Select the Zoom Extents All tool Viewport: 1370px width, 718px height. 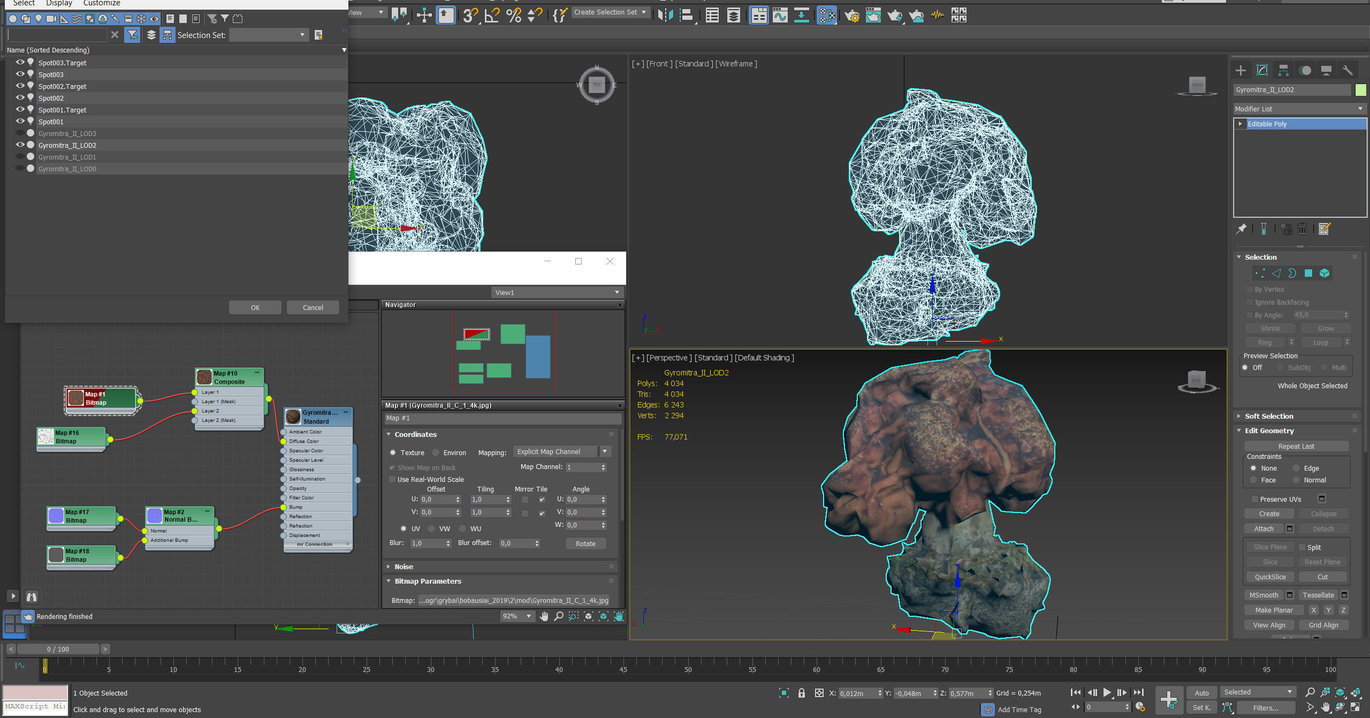click(1356, 692)
